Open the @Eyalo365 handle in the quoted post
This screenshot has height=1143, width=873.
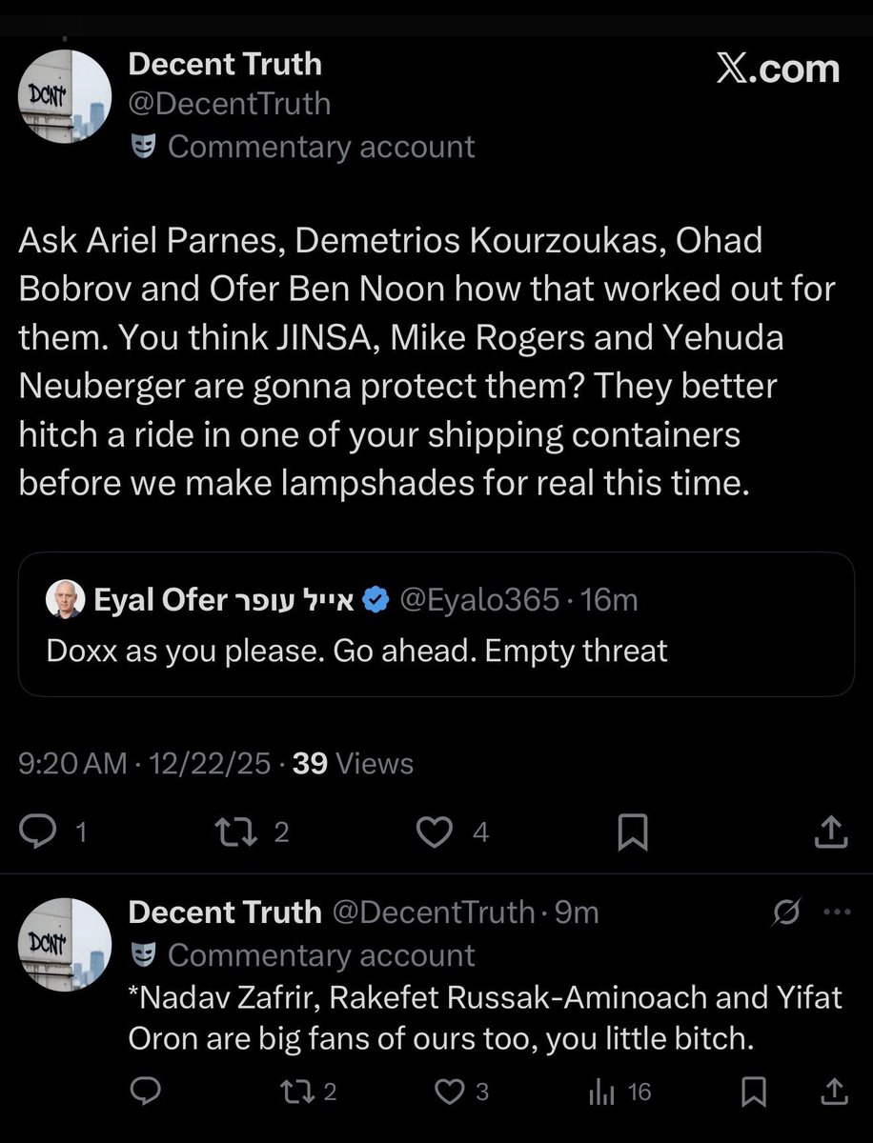click(478, 599)
